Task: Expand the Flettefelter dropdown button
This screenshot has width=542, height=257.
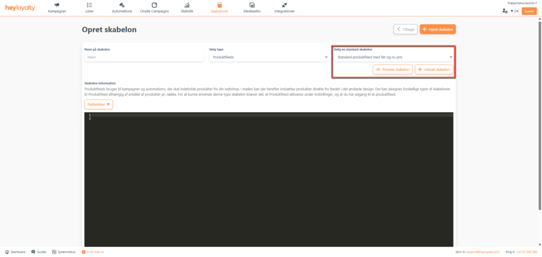Action: click(x=98, y=105)
